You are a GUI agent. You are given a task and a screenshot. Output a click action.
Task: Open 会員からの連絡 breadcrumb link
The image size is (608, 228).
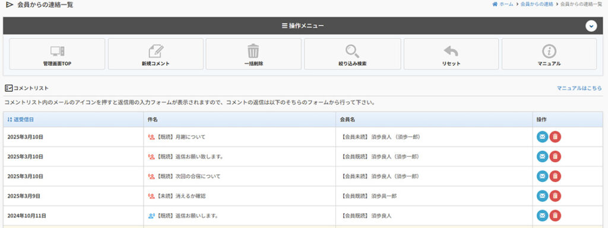tap(537, 4)
